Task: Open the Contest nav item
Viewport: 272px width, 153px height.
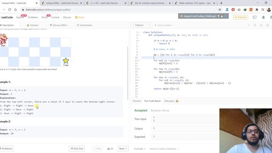Action: (x=55, y=17)
